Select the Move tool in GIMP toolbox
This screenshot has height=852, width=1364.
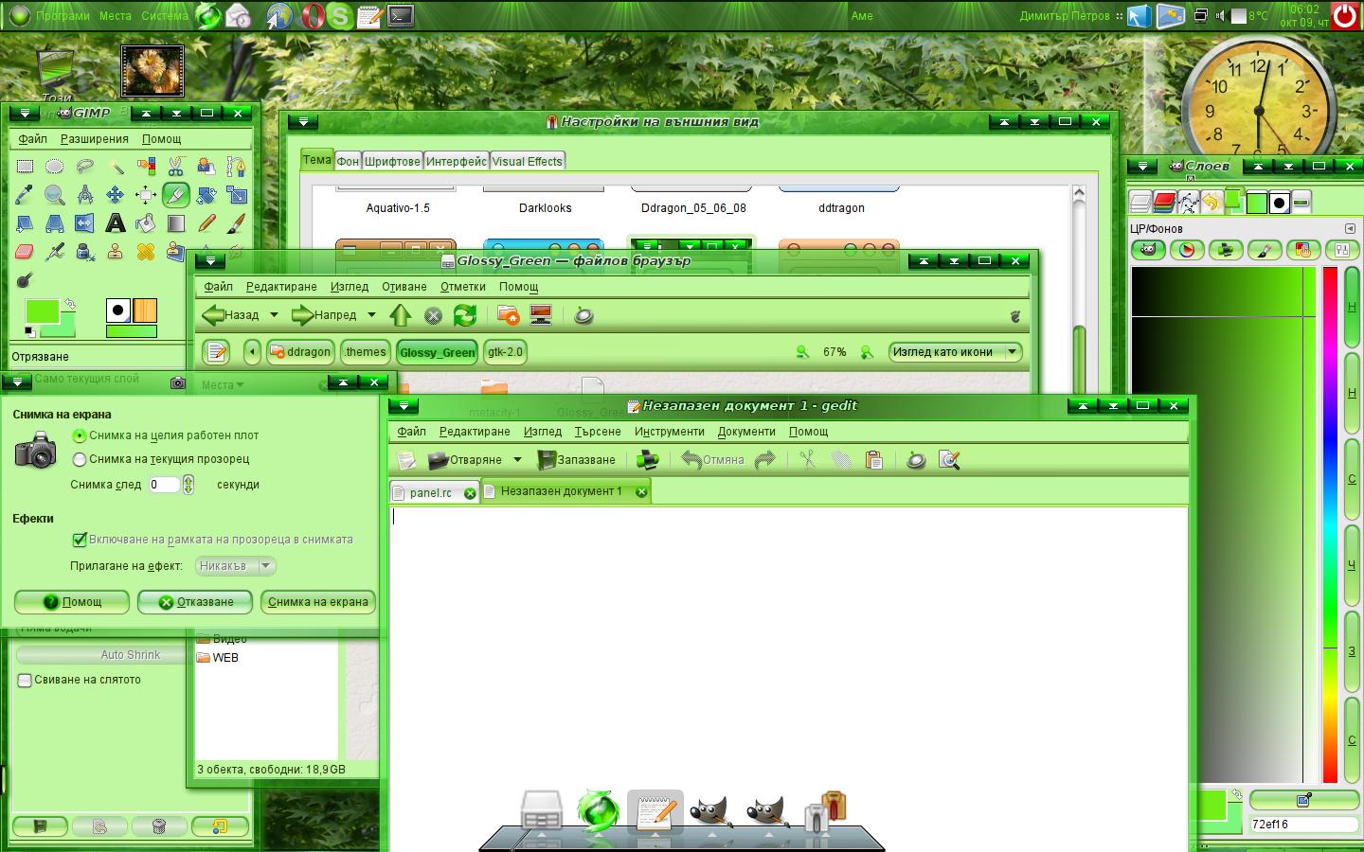pos(116,195)
